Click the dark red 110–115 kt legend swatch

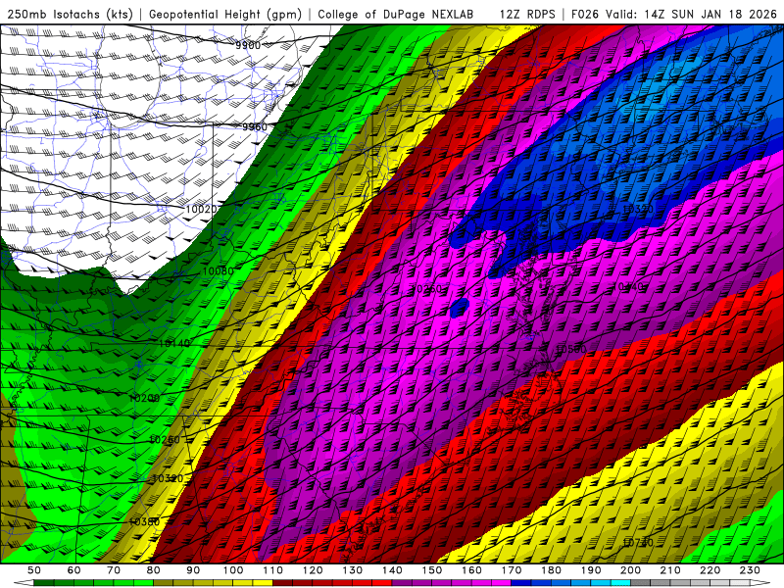click(x=282, y=583)
